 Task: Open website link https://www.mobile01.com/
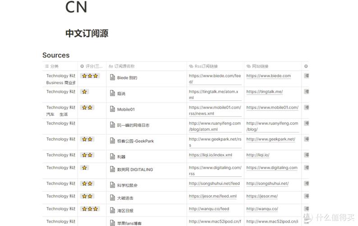tap(272, 108)
